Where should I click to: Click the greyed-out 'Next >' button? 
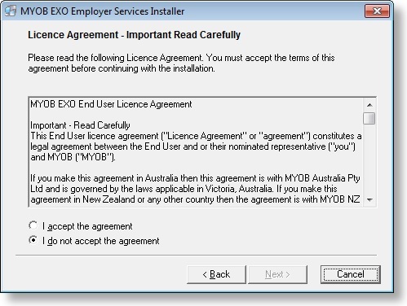coord(277,274)
